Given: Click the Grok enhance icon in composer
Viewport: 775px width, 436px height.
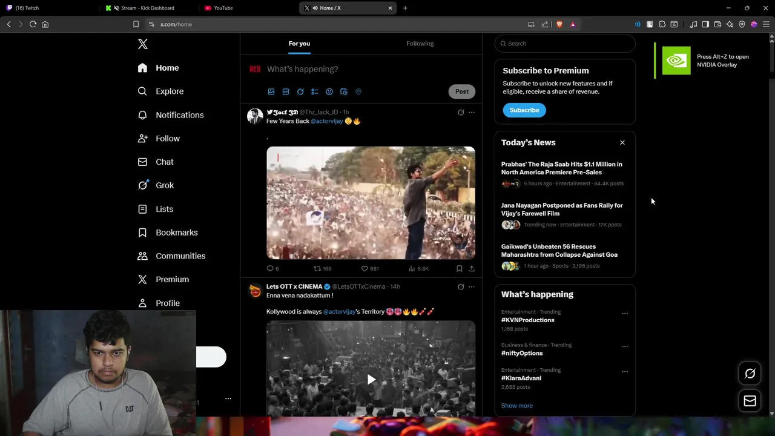Looking at the screenshot, I should coord(300,91).
